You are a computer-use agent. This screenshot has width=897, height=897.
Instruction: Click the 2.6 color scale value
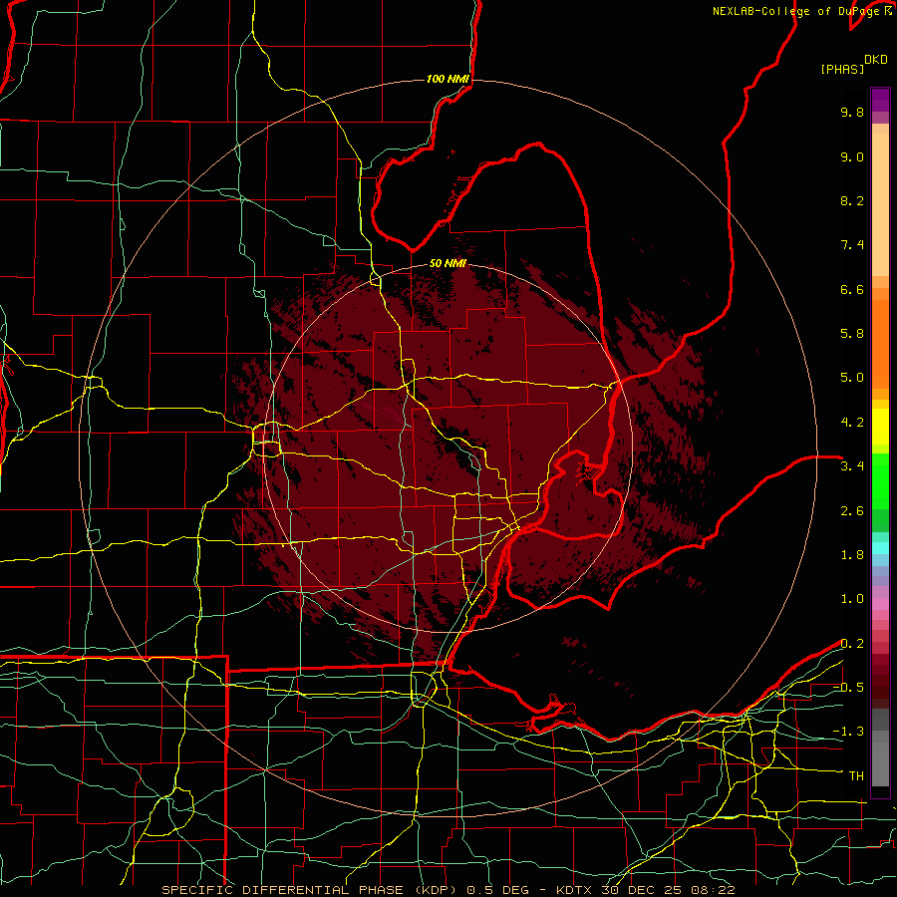coord(852,511)
